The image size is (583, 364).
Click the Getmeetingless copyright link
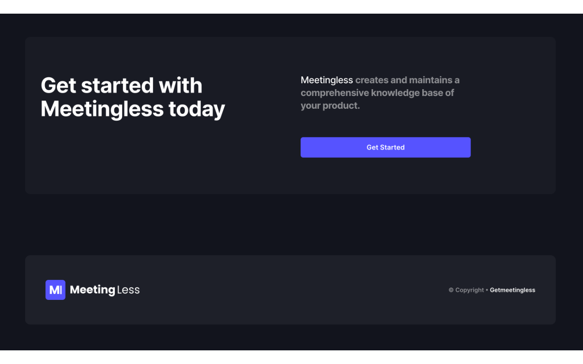click(512, 290)
